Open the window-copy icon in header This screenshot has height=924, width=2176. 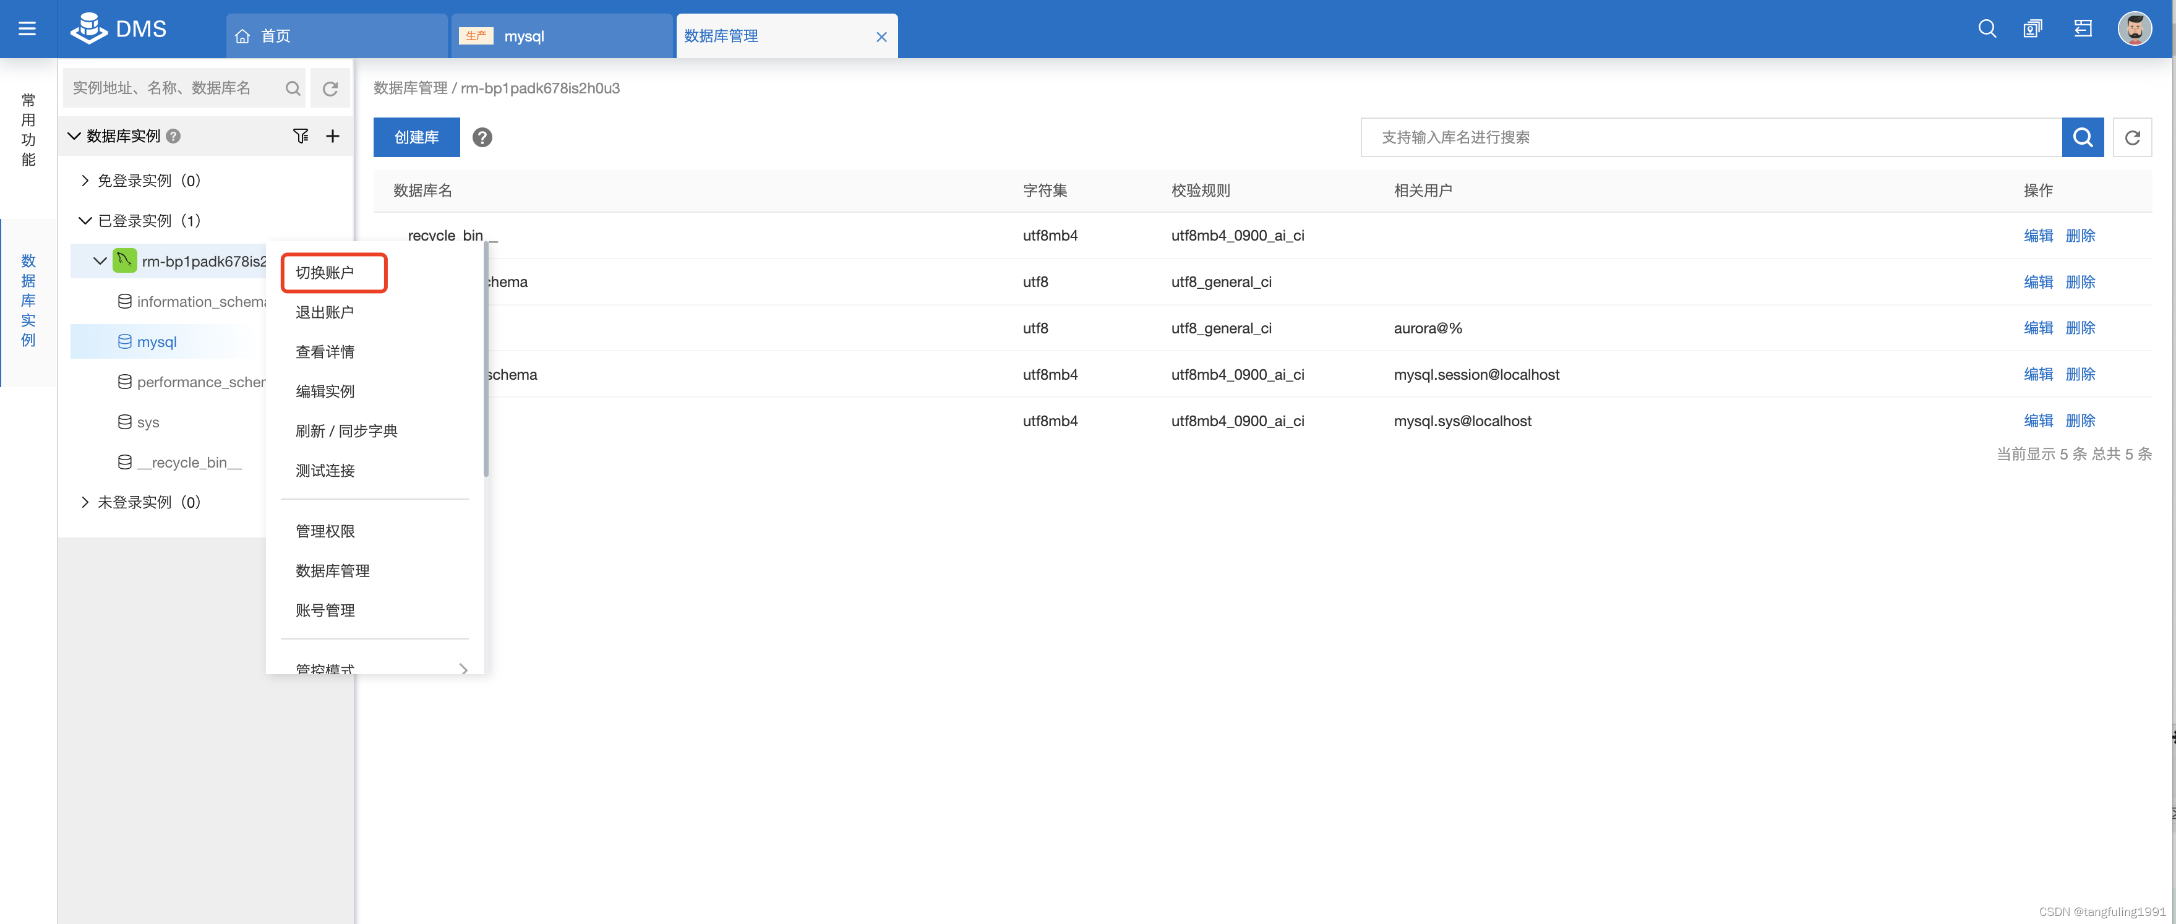(x=2033, y=28)
